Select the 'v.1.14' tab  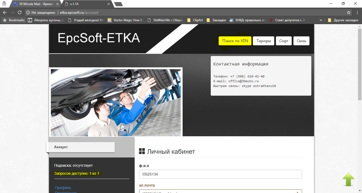coord(86,4)
